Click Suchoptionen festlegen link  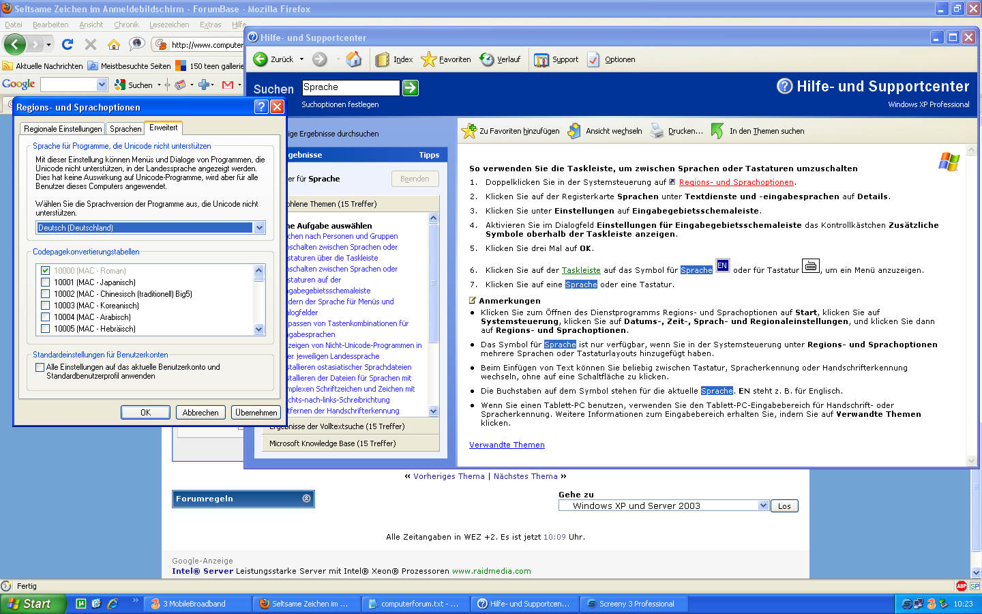340,104
